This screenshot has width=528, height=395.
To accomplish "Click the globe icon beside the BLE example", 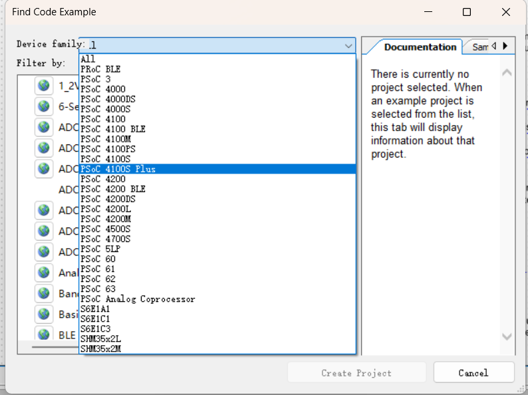I will pyautogui.click(x=44, y=334).
